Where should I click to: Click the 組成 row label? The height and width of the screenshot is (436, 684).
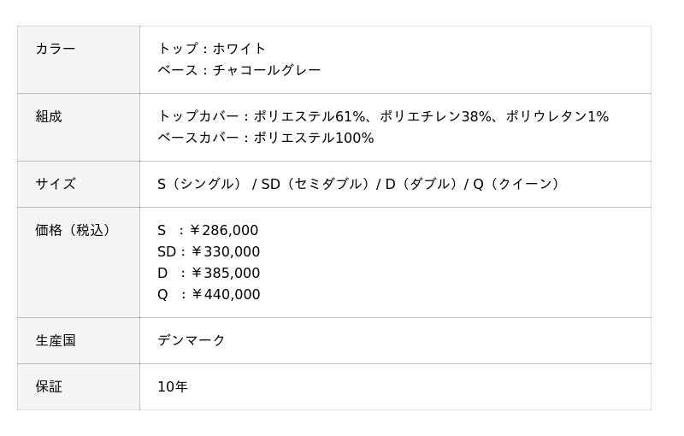click(49, 116)
